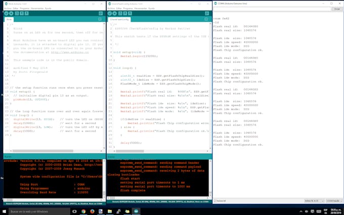This screenshot has height=215, width=344.
Task: Show hidden system tray icons chevron
Action: [301, 211]
